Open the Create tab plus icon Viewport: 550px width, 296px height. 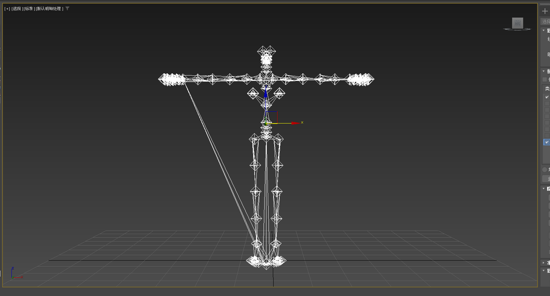[545, 11]
